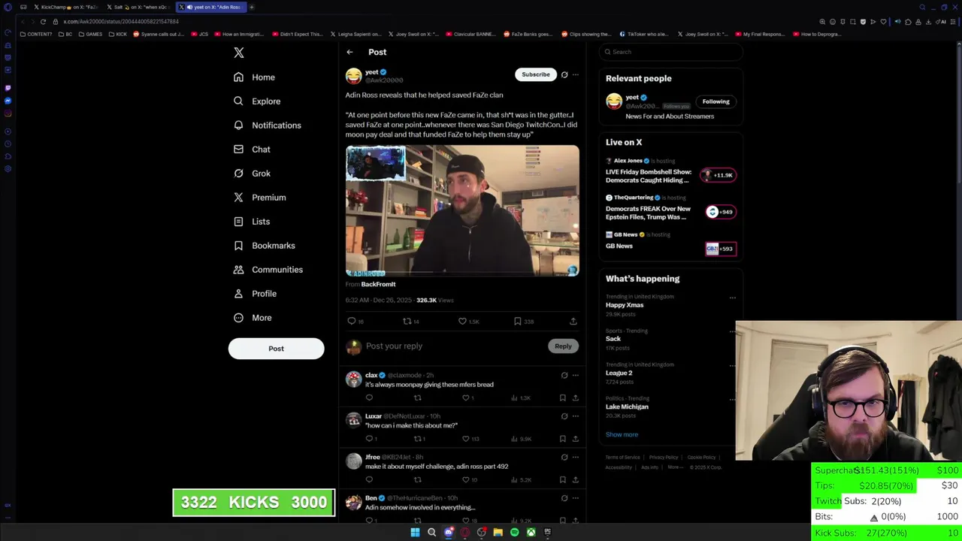This screenshot has height=541, width=962.
Task: Open GB News live broadcast
Action: click(x=670, y=242)
